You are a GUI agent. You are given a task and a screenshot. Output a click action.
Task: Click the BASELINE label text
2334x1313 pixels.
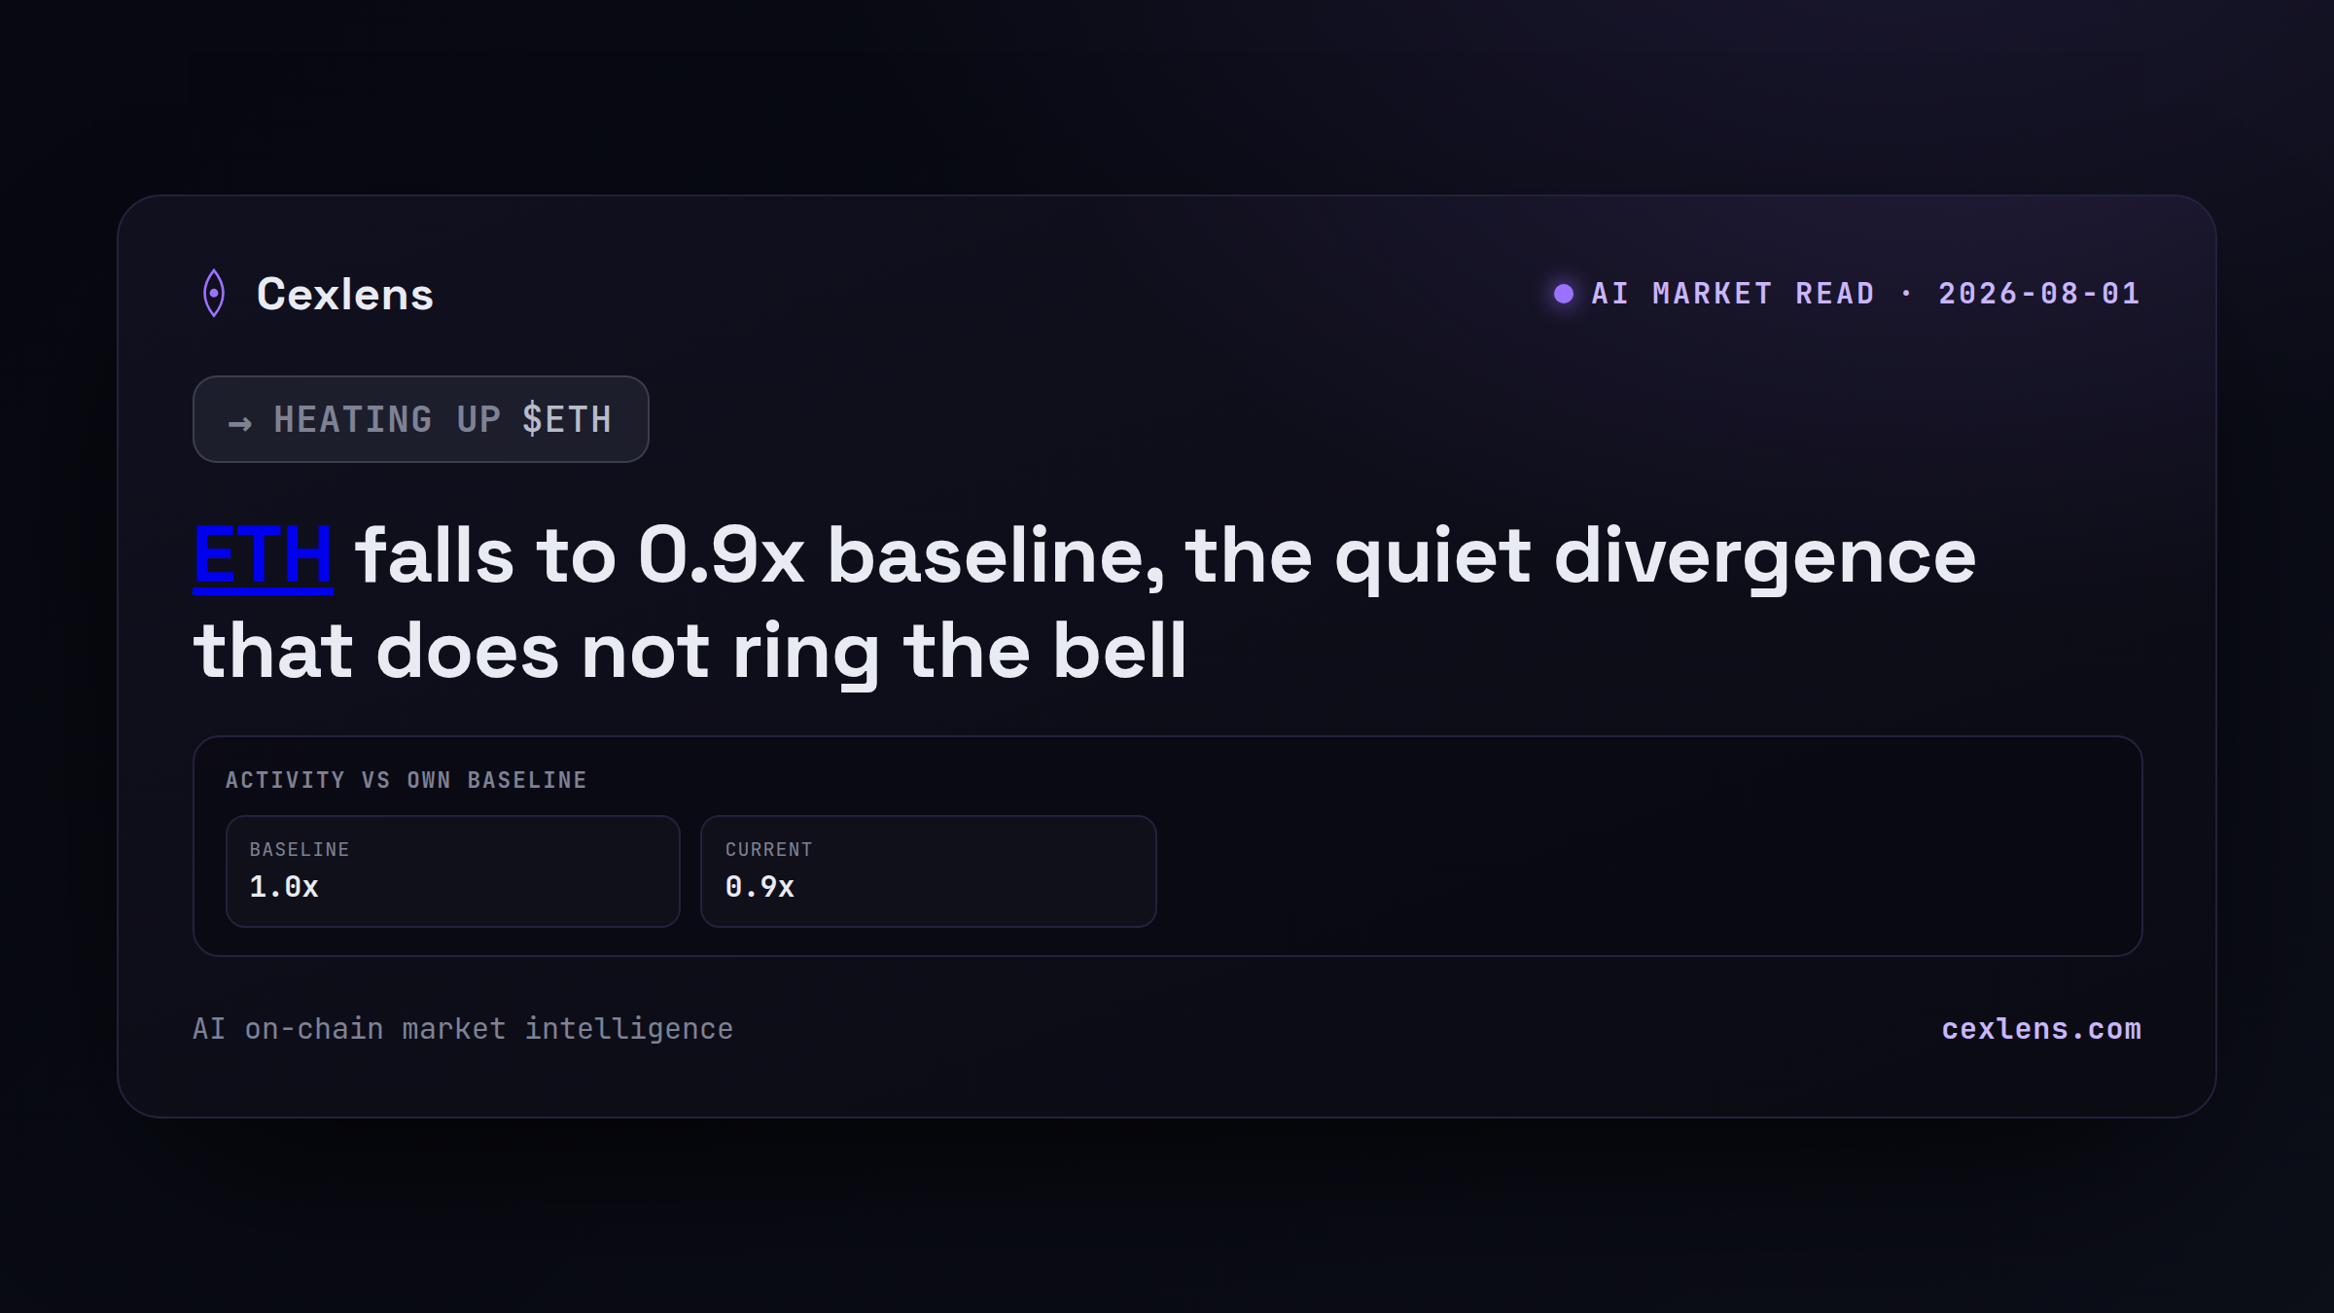(x=300, y=849)
